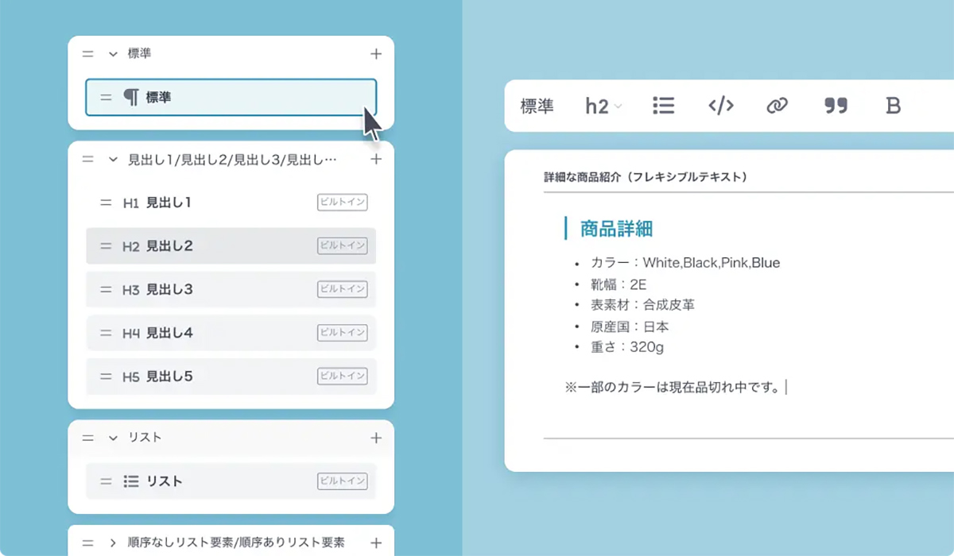954x556 pixels.
Task: Apply blockquote with the quotation icon
Action: pyautogui.click(x=836, y=106)
